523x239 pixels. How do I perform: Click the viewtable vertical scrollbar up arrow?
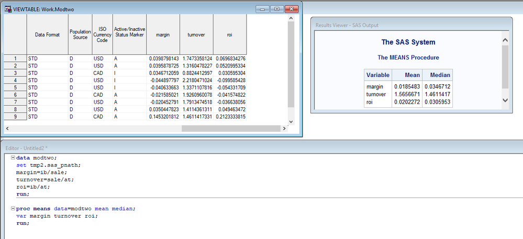point(291,18)
